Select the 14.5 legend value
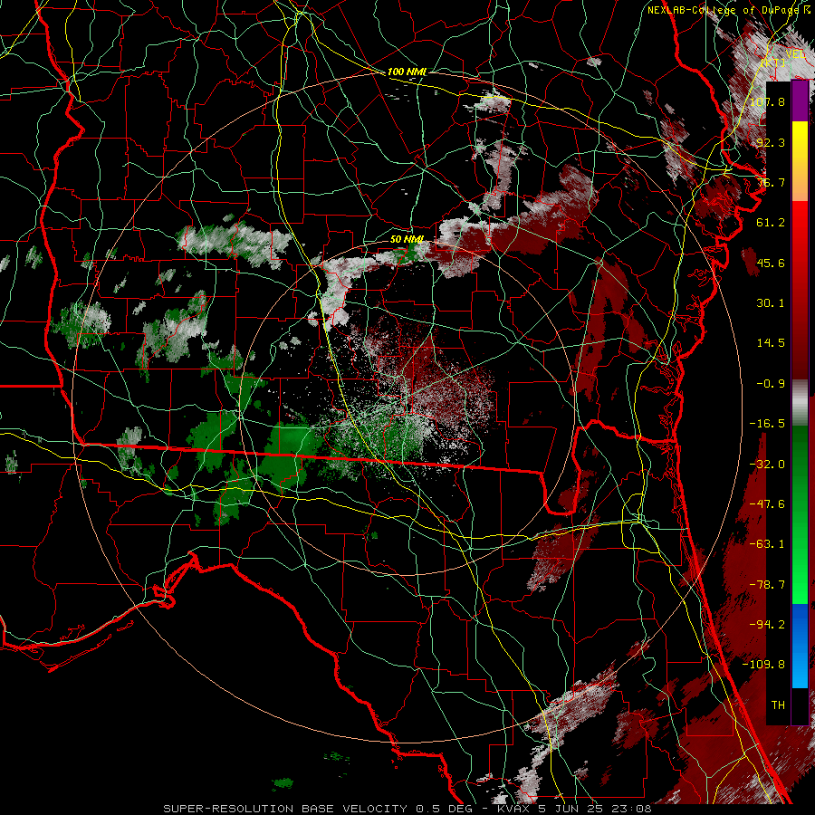 [771, 343]
